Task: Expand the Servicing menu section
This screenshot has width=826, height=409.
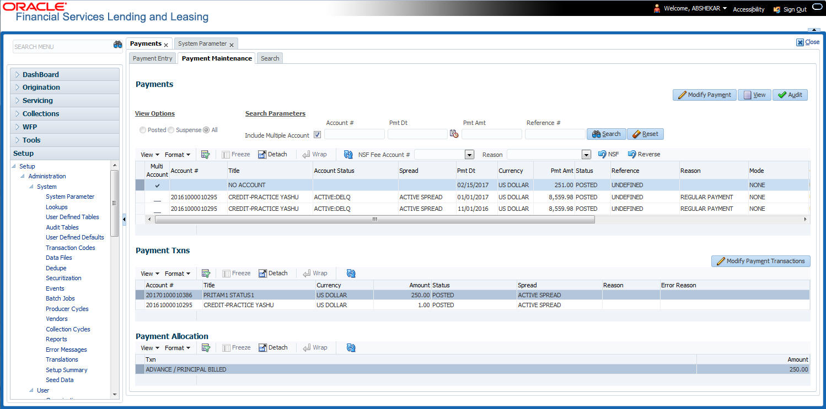Action: point(65,101)
